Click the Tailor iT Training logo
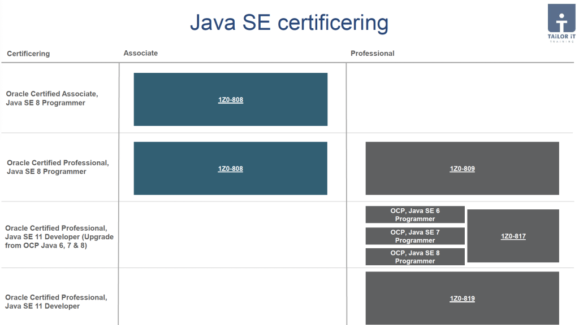Screen dimensions: 579x325 [x=561, y=24]
